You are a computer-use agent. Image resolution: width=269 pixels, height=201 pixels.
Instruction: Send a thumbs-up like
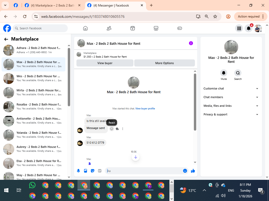[193, 171]
